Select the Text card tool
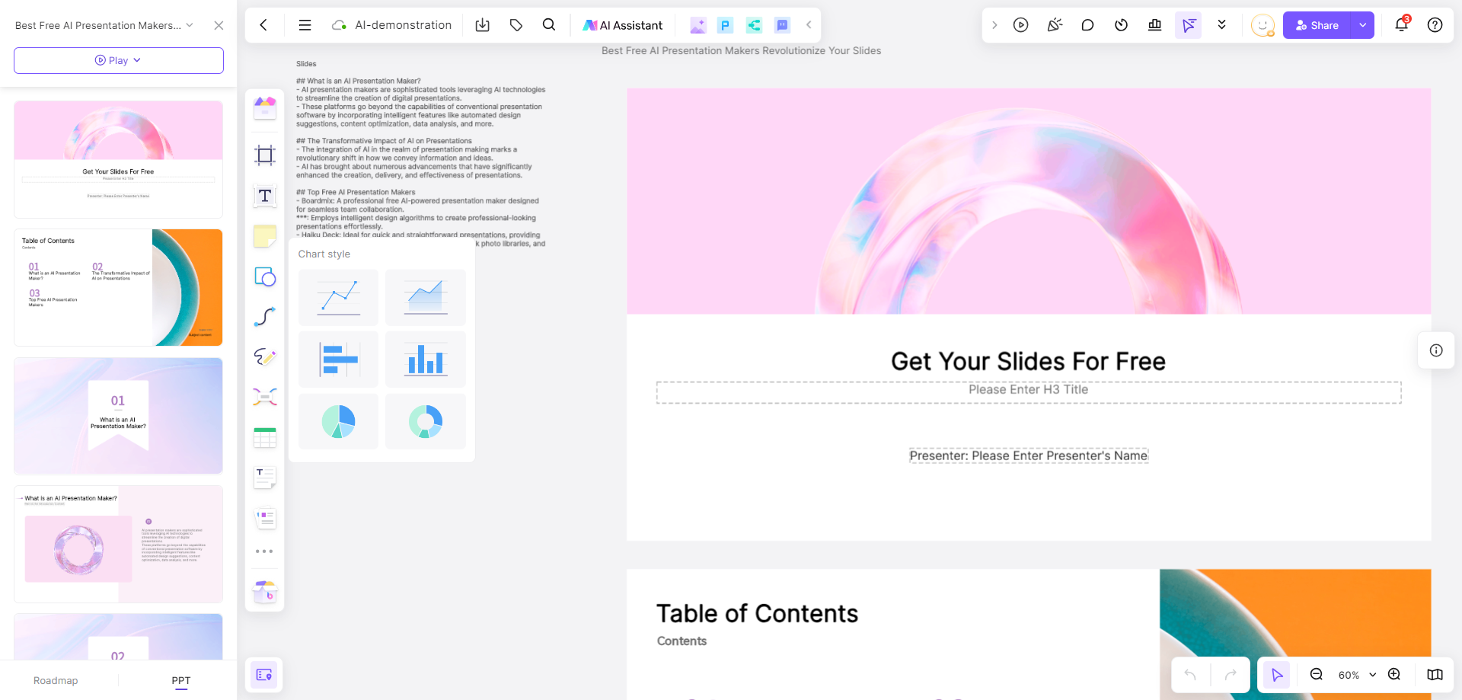Viewport: 1462px width, 700px height. coord(265,478)
